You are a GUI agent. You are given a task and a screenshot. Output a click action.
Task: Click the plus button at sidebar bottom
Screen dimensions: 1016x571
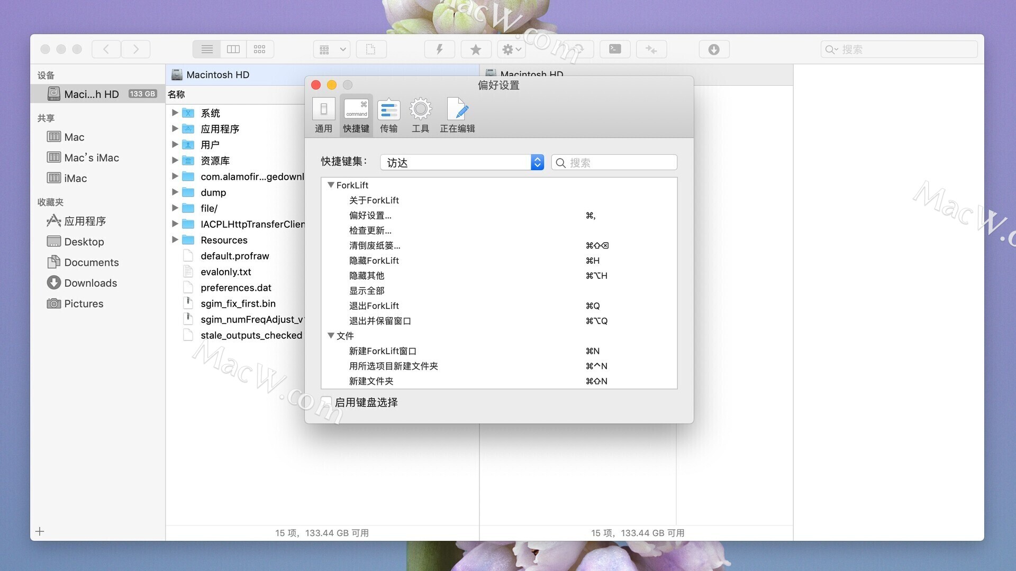pyautogui.click(x=40, y=531)
